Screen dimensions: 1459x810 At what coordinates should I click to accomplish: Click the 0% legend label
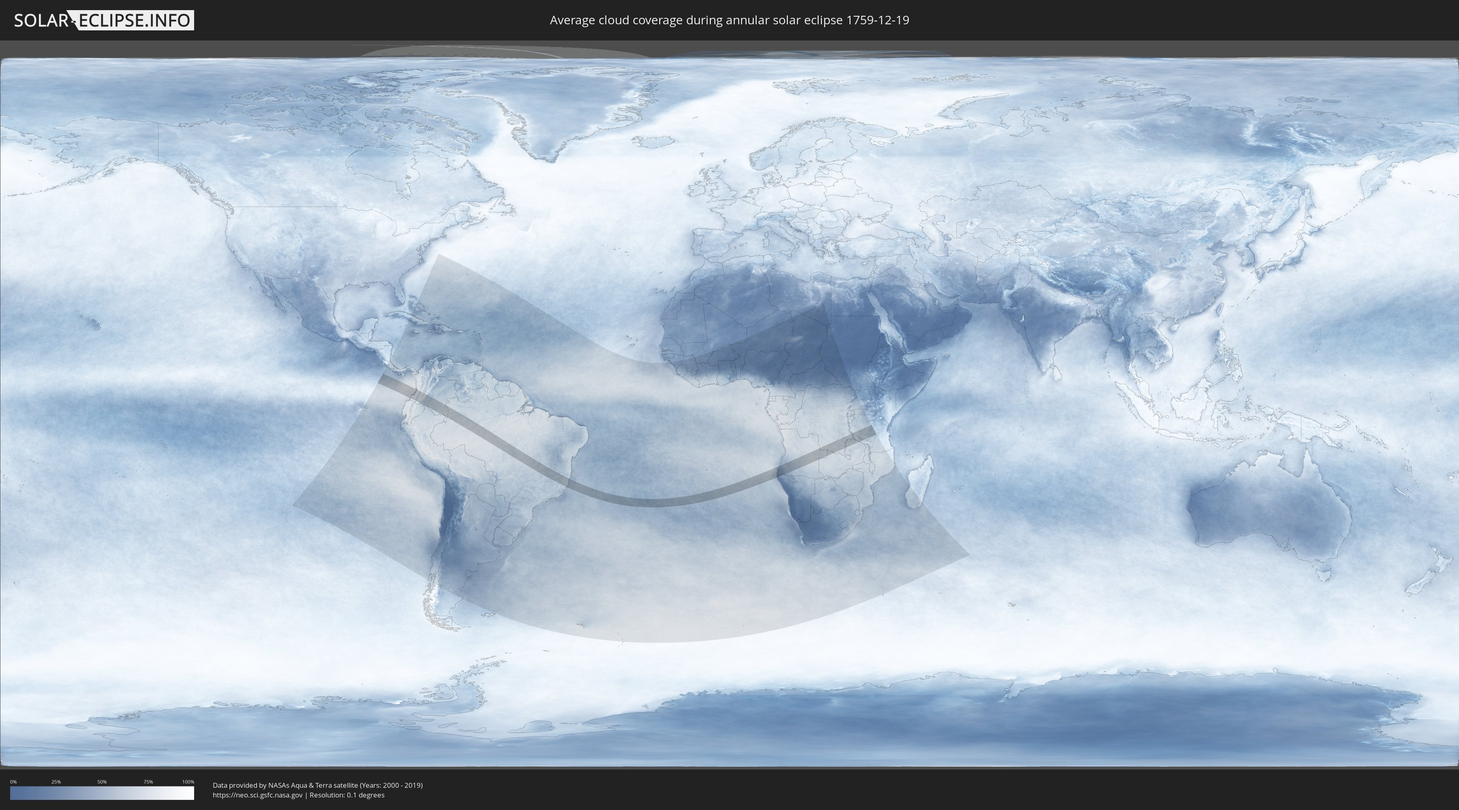click(14, 782)
